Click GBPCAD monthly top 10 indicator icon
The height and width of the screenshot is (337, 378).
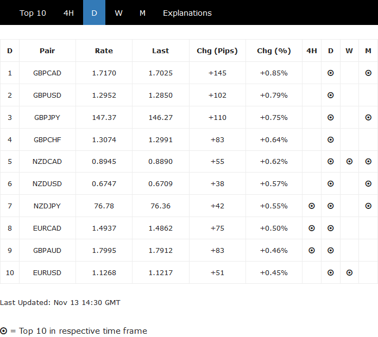coord(368,73)
